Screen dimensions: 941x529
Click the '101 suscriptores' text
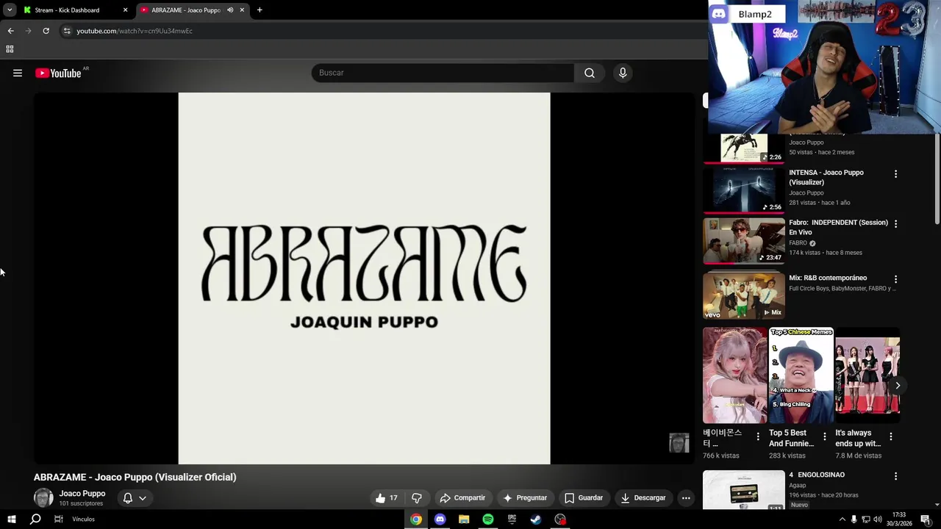point(81,504)
